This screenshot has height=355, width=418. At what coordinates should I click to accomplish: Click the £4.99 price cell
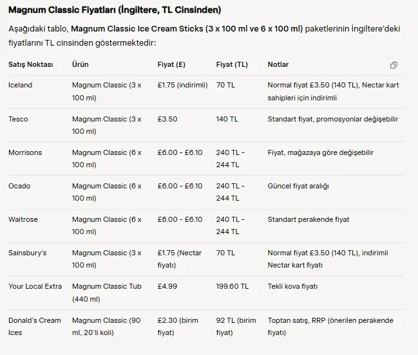pyautogui.click(x=167, y=286)
